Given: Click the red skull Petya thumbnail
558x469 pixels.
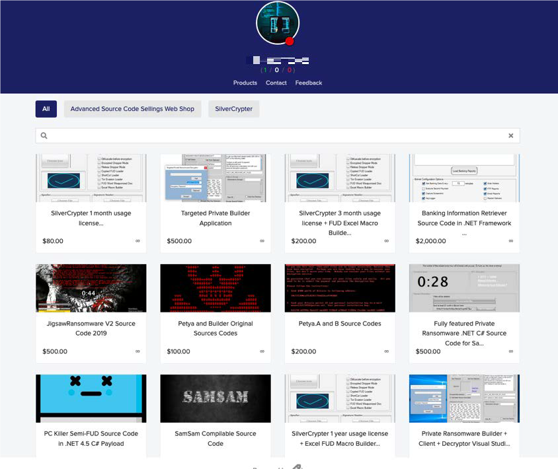Looking at the screenshot, I should click(216, 288).
